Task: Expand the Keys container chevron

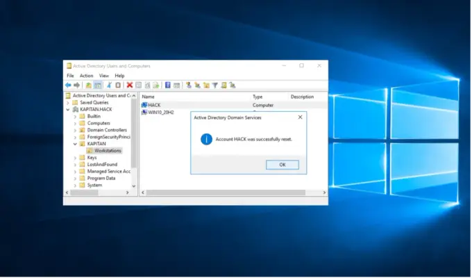Action: [x=75, y=158]
